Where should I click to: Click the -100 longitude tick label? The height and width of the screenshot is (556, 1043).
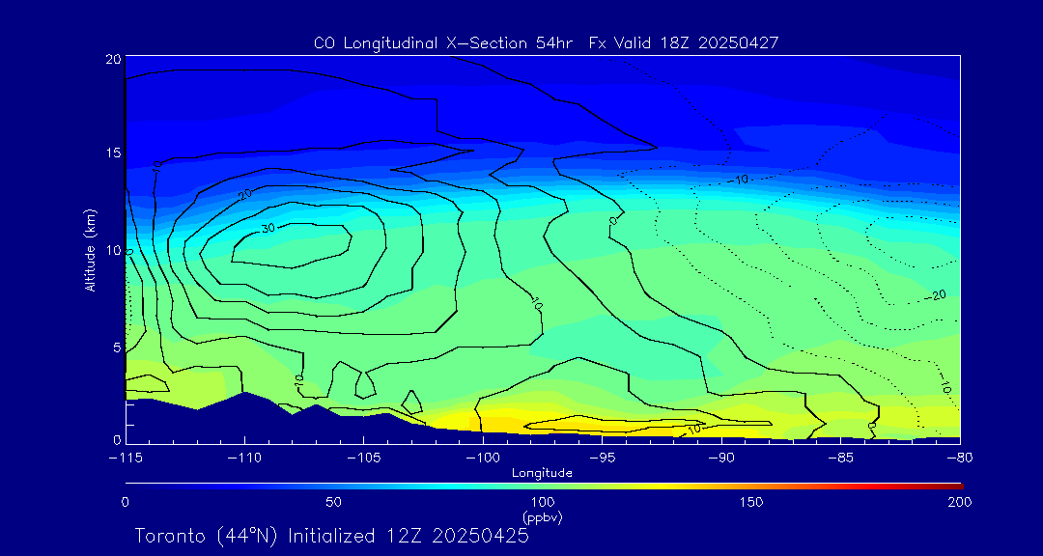[x=482, y=458]
